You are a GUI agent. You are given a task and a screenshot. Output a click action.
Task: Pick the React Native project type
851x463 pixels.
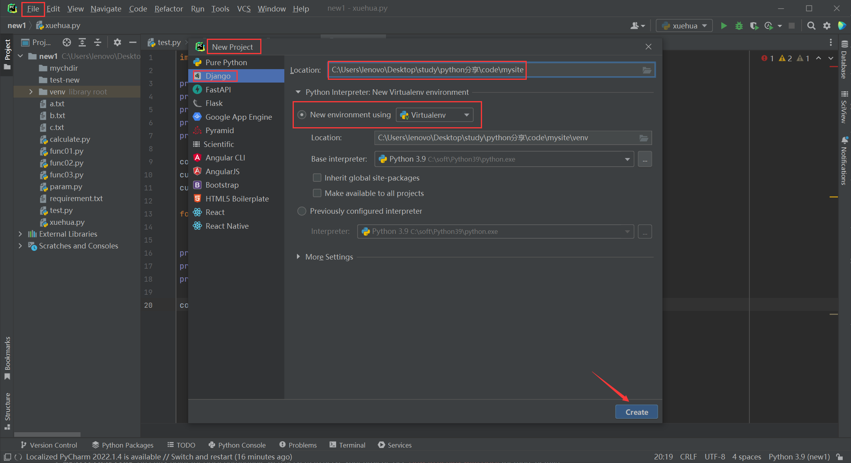tap(236, 226)
